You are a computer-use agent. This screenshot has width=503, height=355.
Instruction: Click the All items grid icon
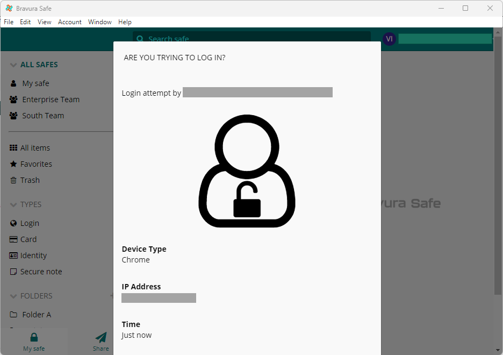13,147
